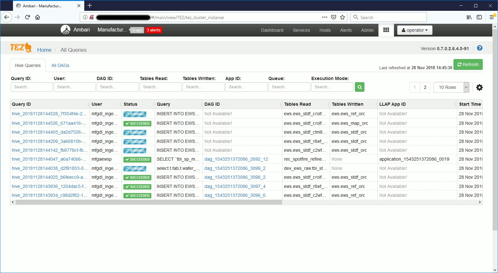
Task: Click the browser home icon
Action: (38, 17)
